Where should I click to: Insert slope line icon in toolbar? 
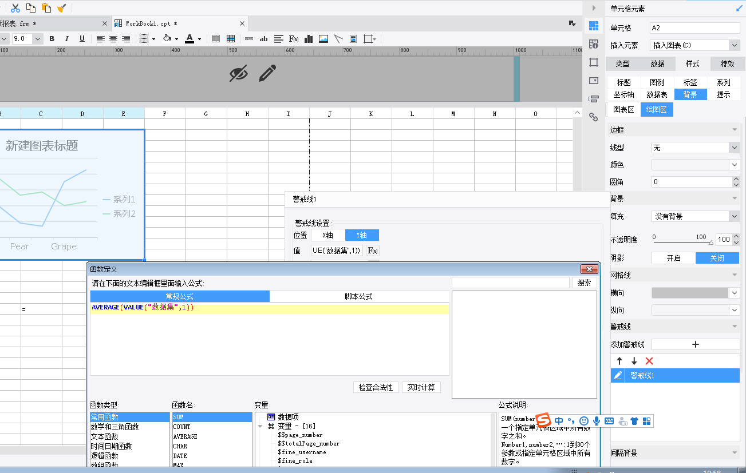tap(338, 39)
